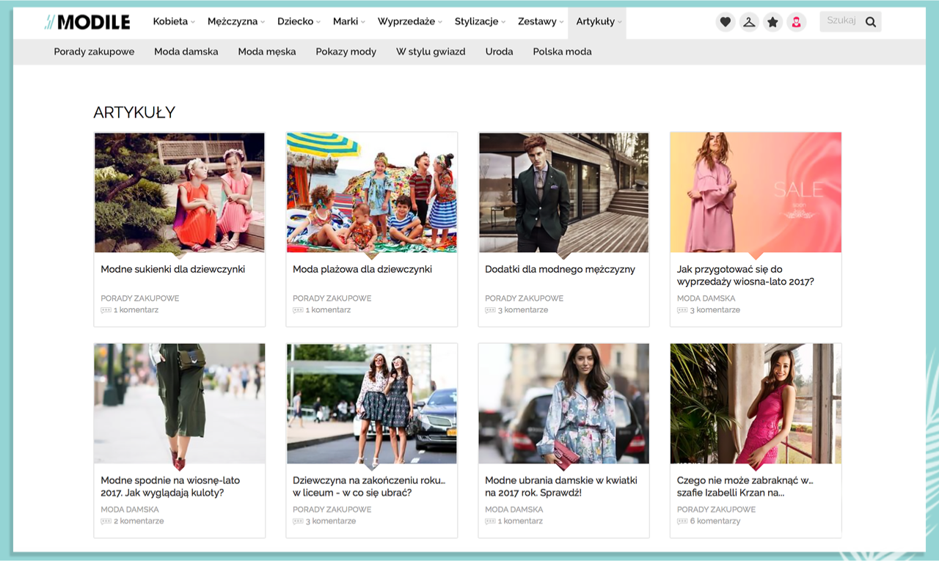Click the heart favorites icon
Screen dimensions: 939x561
tap(725, 22)
